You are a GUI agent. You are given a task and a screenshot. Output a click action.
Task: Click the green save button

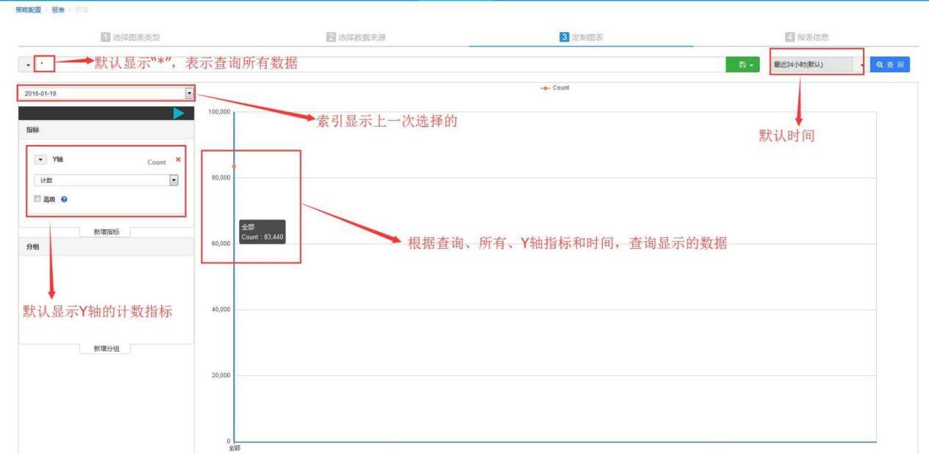pyautogui.click(x=744, y=65)
